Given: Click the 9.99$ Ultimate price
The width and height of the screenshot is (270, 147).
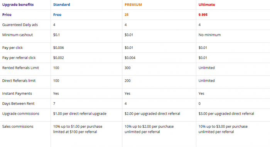Looking at the screenshot, I should (x=203, y=15).
